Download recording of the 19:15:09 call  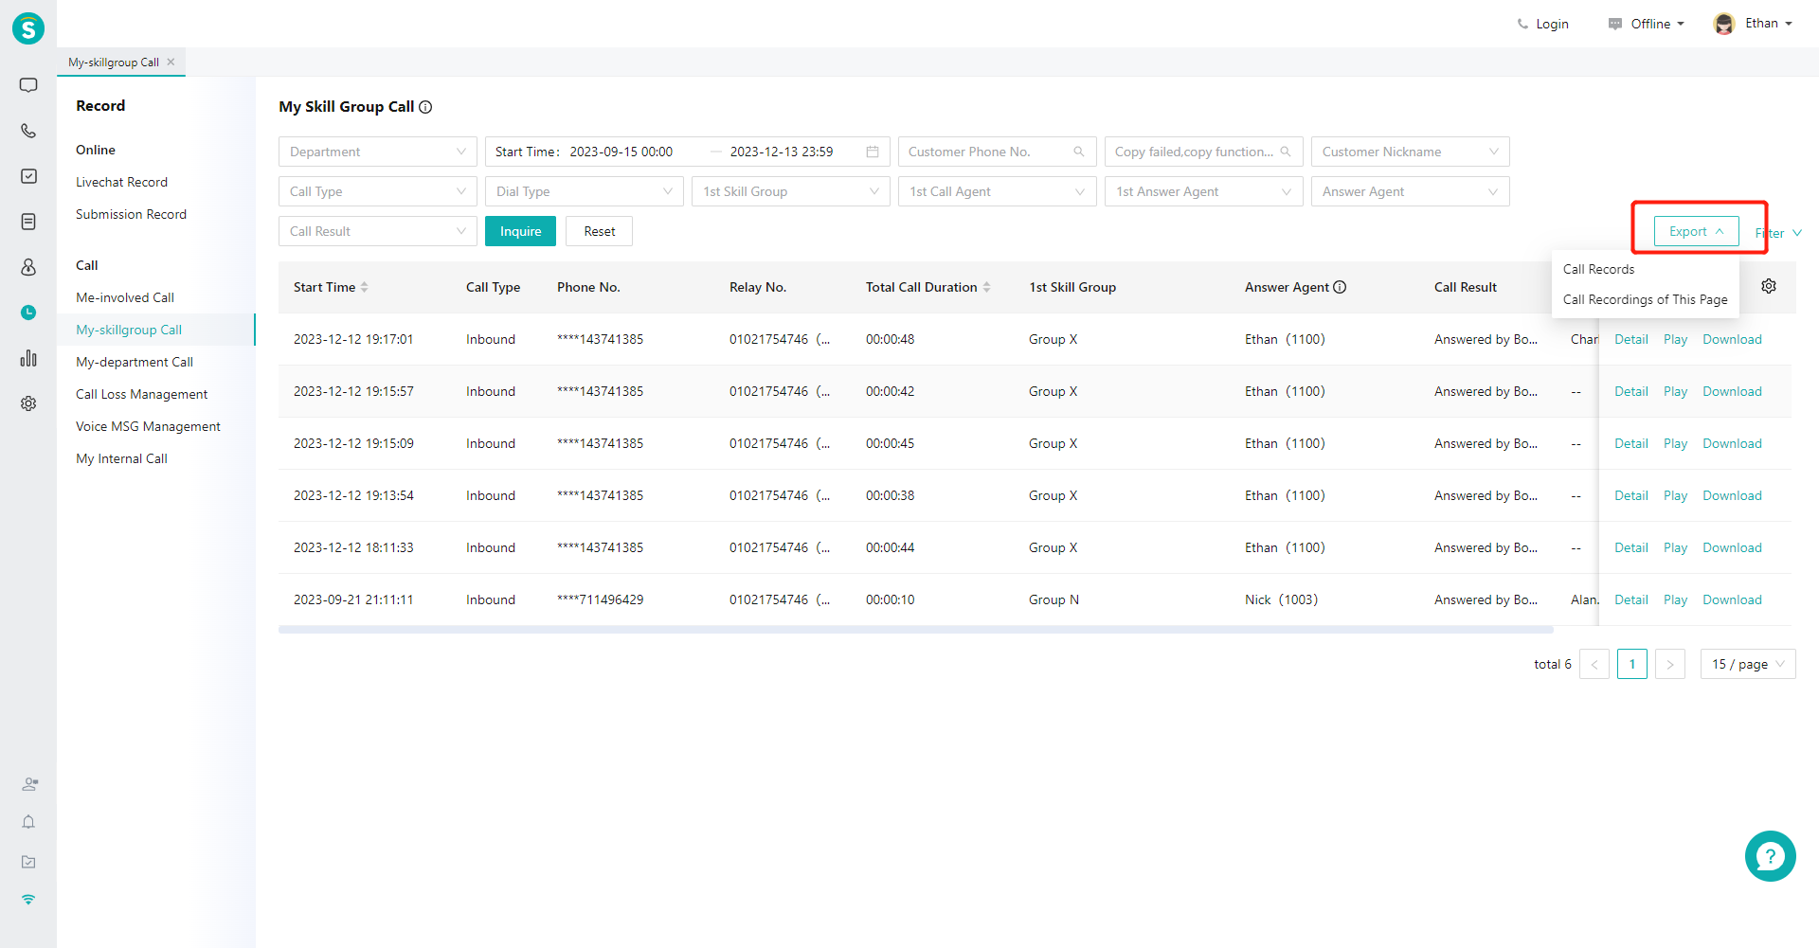1732,443
